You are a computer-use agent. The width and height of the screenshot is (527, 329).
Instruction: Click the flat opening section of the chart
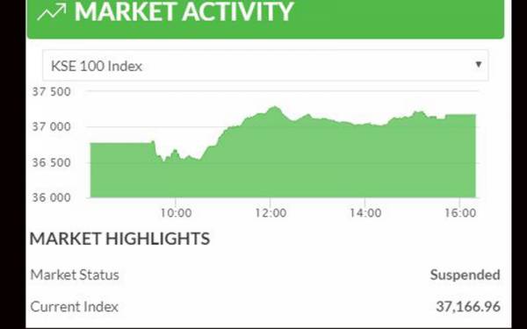[x=121, y=144]
